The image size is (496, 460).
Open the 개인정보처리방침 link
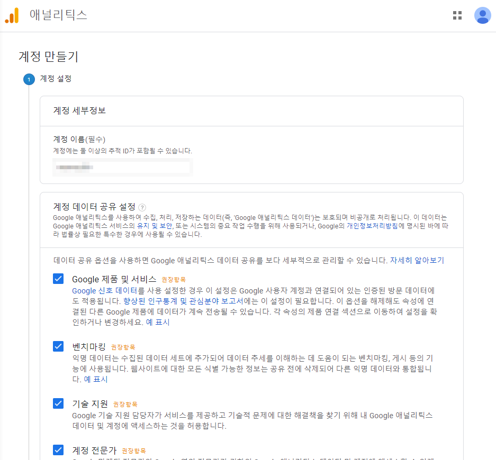(x=372, y=226)
